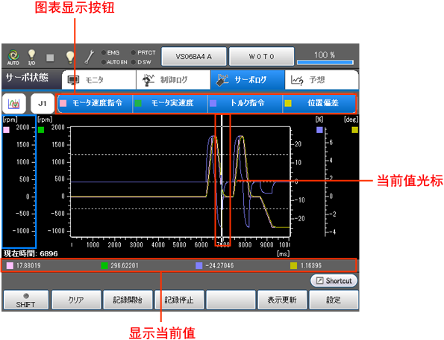The width and height of the screenshot is (444, 340).
Task: Open the 予想 tab
Action: (x=322, y=80)
